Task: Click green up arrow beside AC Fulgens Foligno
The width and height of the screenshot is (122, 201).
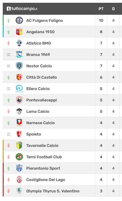Action: coord(9,21)
